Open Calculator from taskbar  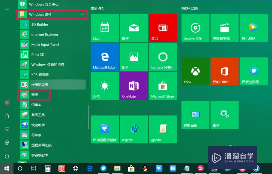48,168
